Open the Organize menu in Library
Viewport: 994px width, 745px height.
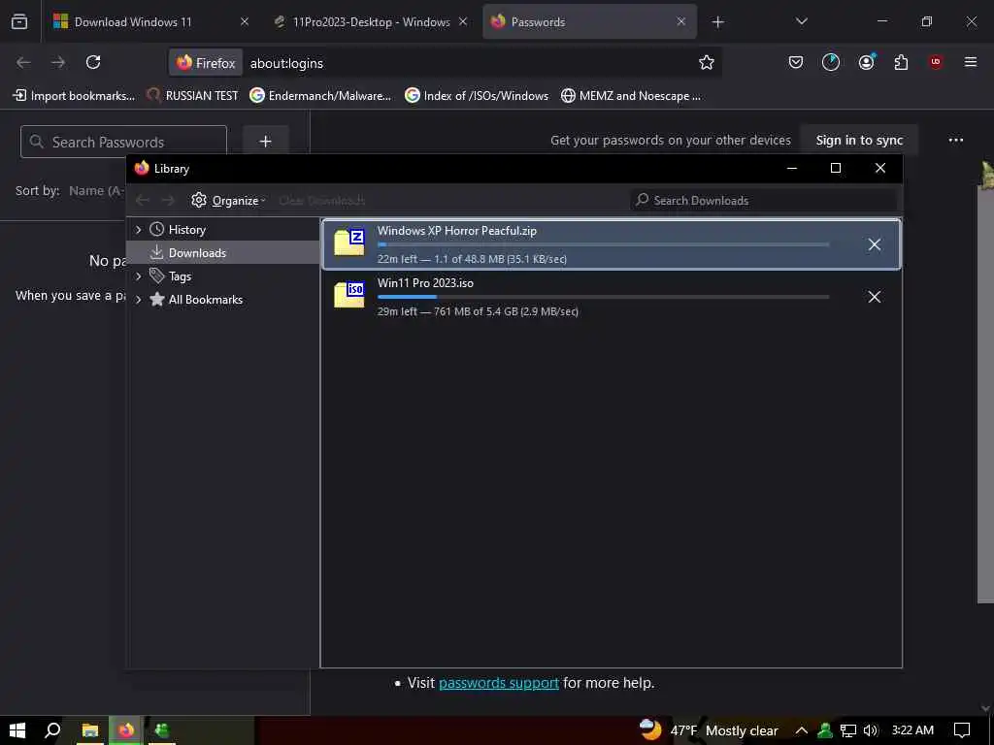coord(228,200)
